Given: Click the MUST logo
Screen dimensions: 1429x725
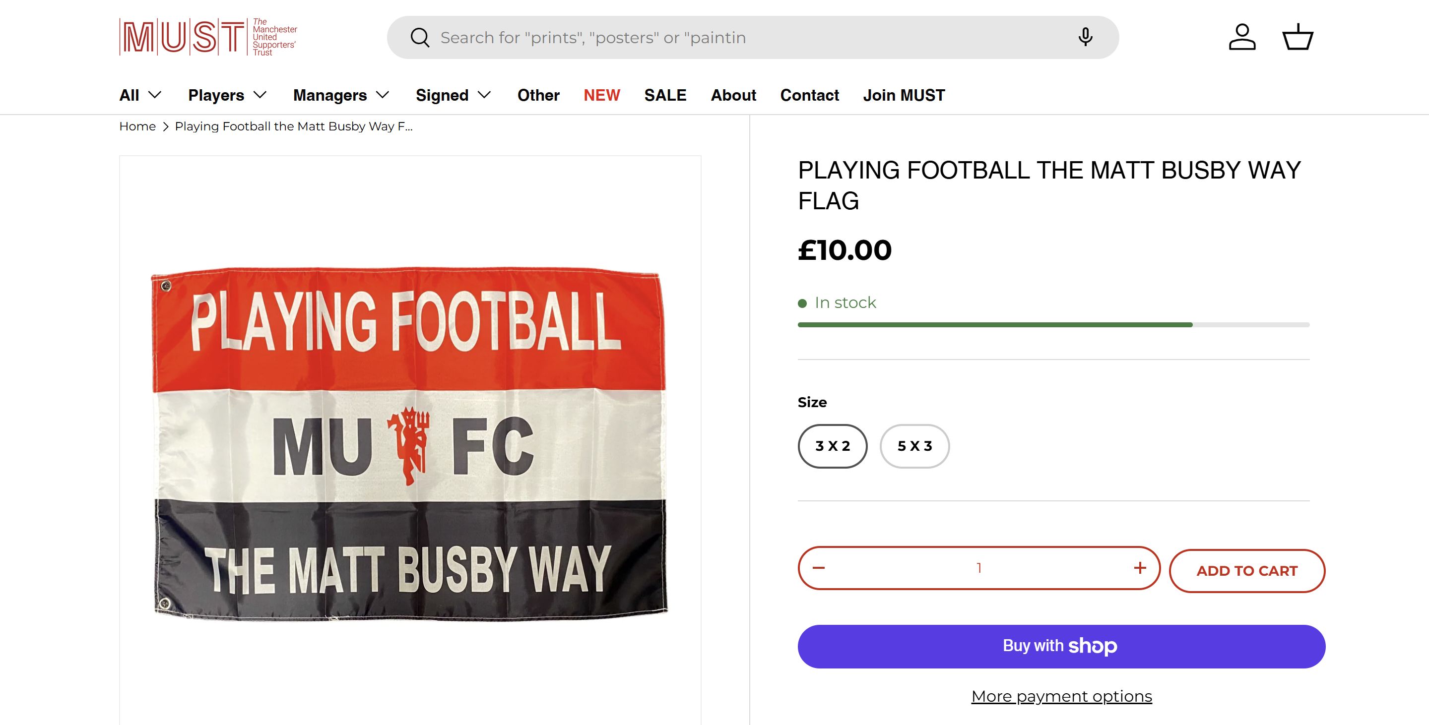Looking at the screenshot, I should point(208,37).
